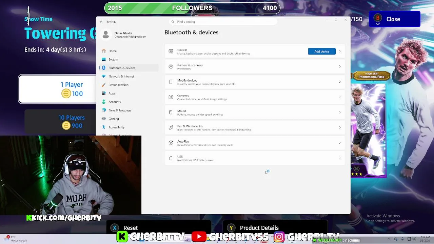The image size is (434, 244).
Task: Click the Mouse row icon
Action: [x=171, y=113]
